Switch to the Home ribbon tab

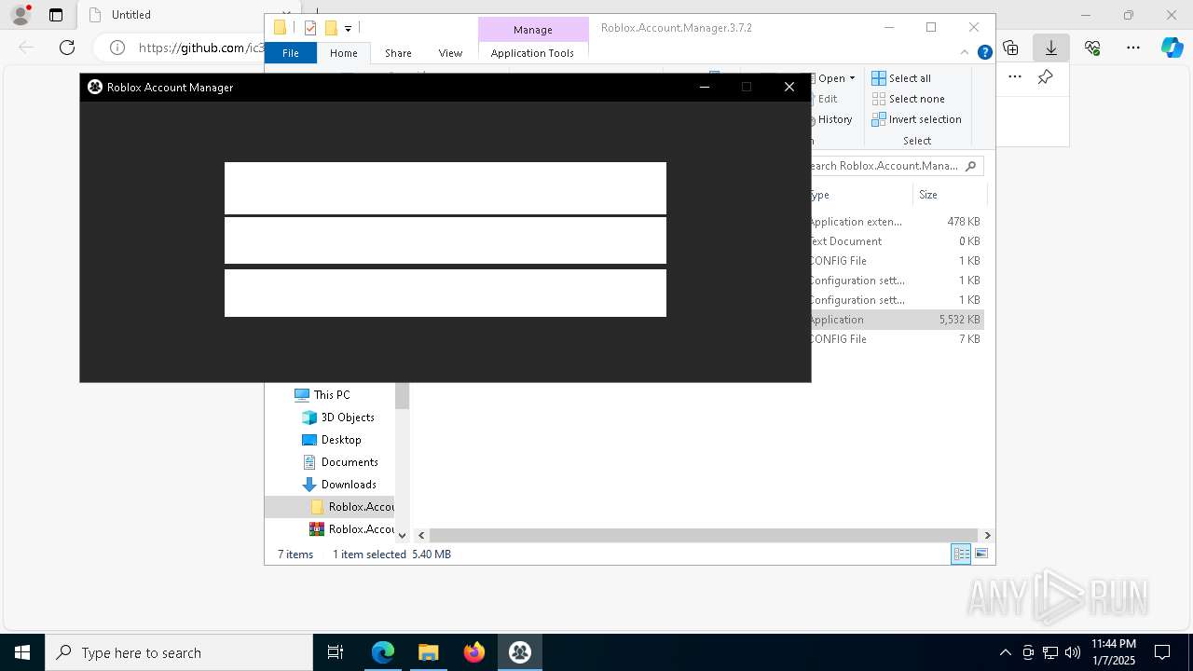coord(344,53)
